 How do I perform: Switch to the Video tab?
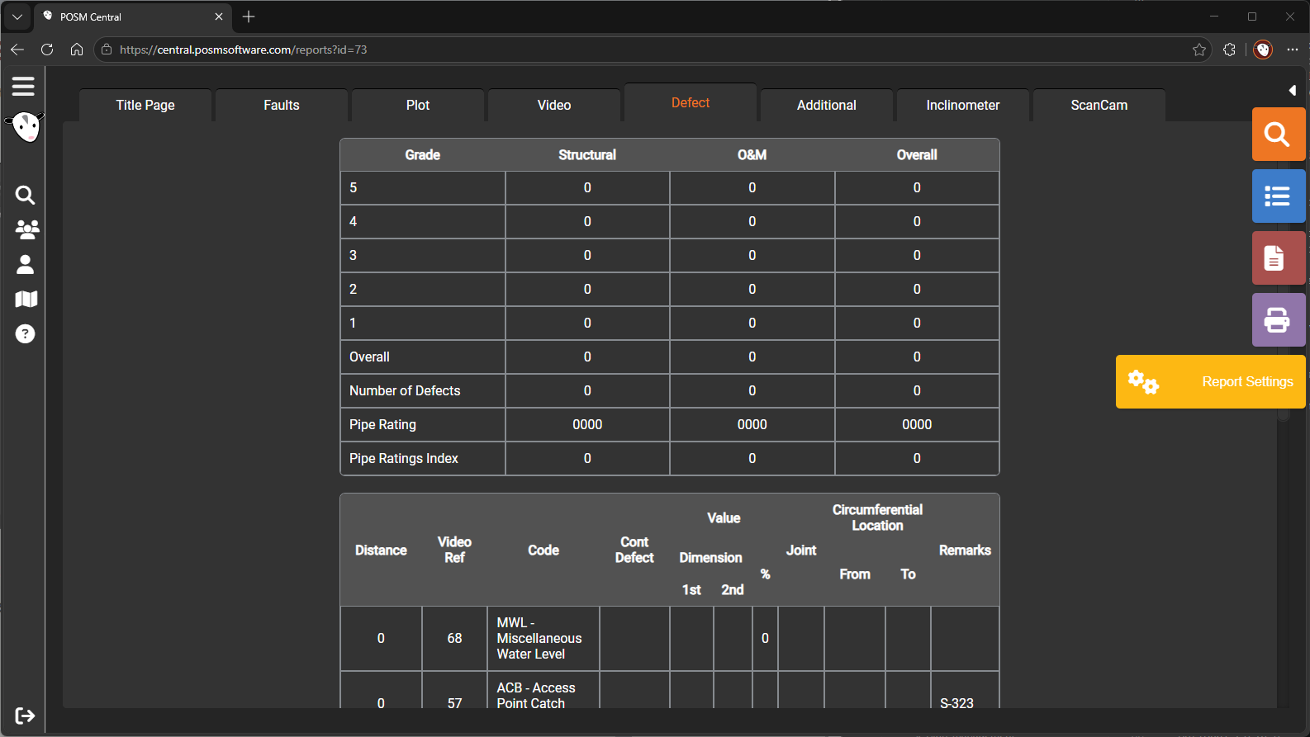click(x=554, y=105)
